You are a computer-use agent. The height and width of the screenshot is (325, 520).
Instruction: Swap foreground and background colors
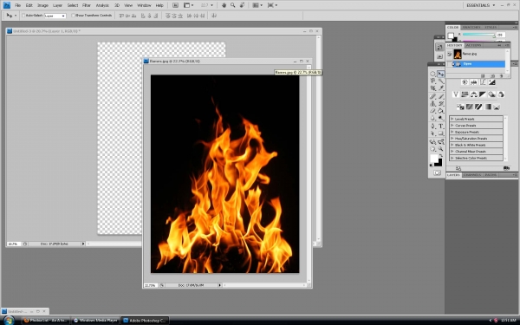pos(441,155)
